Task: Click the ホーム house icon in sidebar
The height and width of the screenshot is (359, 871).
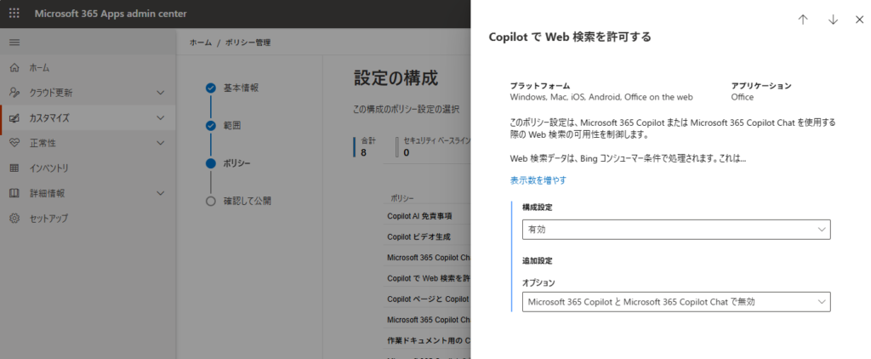Action: pos(15,68)
